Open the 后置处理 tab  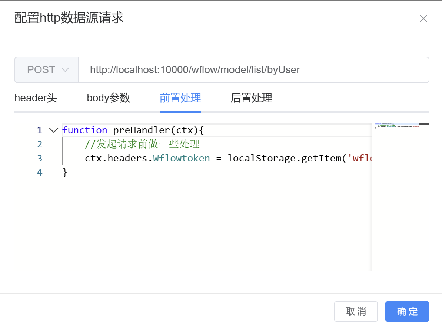pos(252,98)
